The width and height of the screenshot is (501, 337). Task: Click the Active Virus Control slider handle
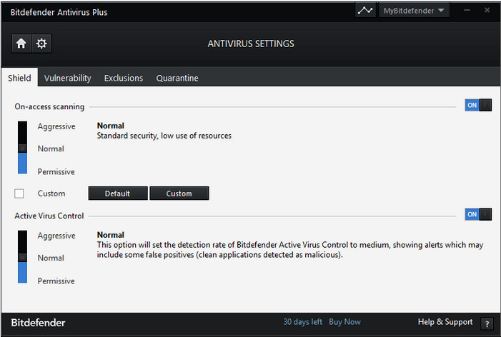[22, 257]
